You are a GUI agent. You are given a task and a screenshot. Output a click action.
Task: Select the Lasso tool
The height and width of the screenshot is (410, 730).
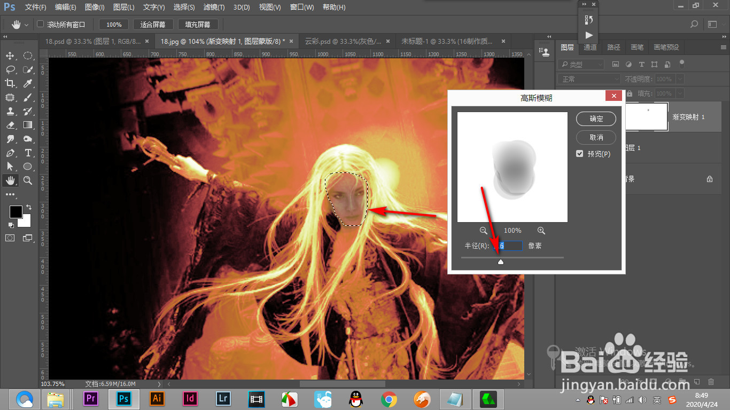[x=10, y=69]
